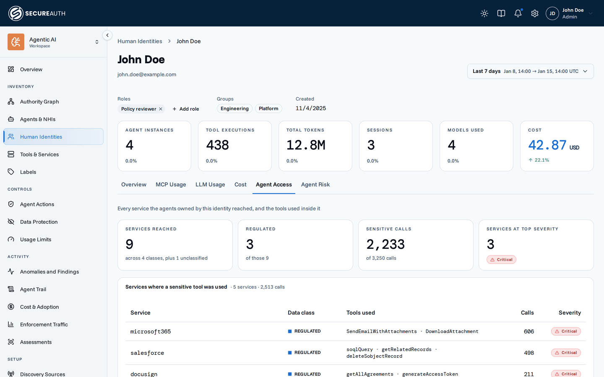This screenshot has height=377, width=604.
Task: Open Cost & Adoption page
Action: point(53,307)
